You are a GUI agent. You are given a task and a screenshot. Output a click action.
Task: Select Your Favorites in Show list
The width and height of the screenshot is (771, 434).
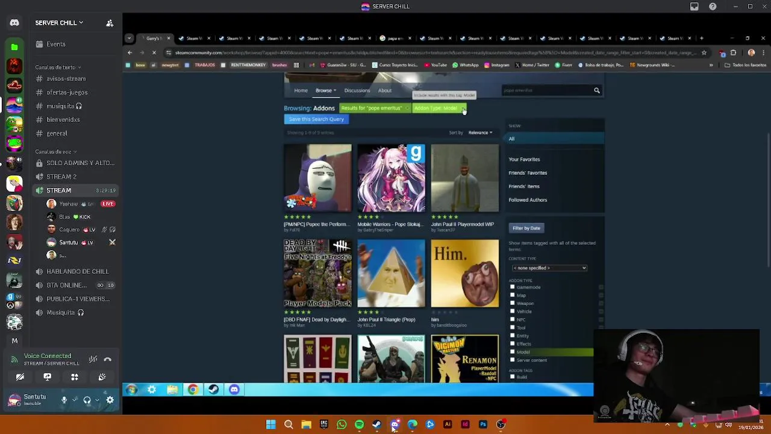[x=524, y=159]
